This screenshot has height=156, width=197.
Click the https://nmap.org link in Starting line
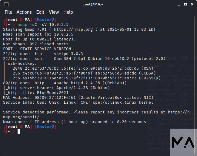click(78, 29)
